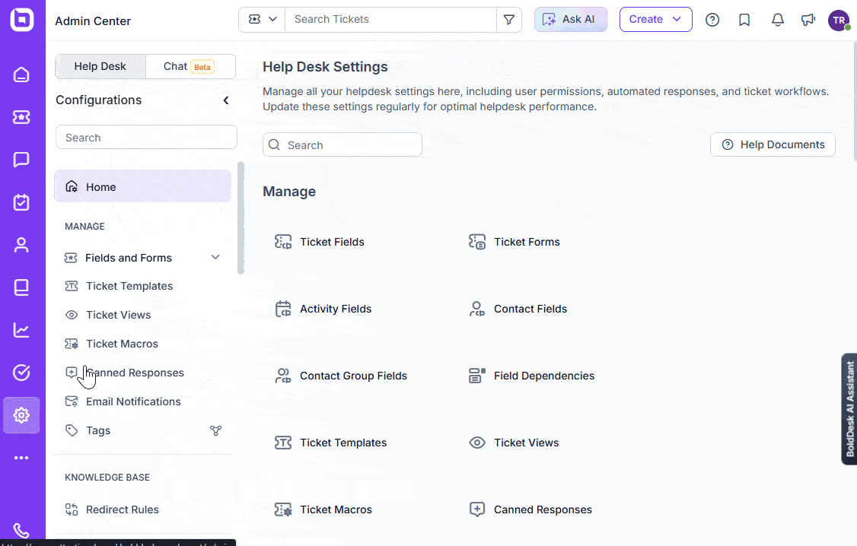
Task: Click the Tags merge icon in sidebar
Action: tap(216, 430)
